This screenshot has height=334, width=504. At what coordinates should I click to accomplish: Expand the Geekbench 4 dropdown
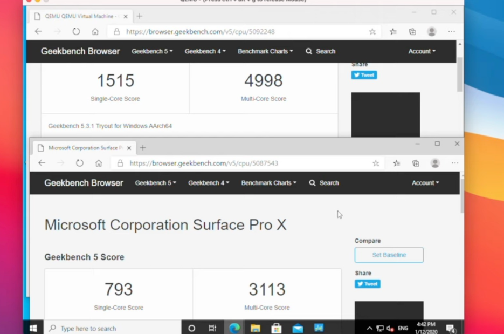(208, 183)
